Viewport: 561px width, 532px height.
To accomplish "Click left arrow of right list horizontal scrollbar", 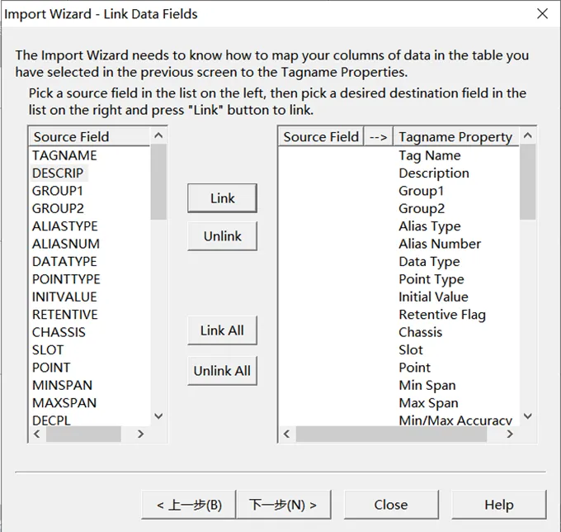I will 286,435.
